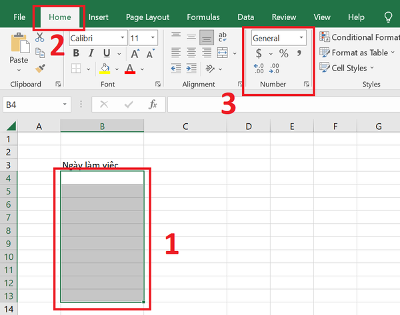Click the Paste clipboard icon
This screenshot has width=400, height=315.
click(20, 43)
